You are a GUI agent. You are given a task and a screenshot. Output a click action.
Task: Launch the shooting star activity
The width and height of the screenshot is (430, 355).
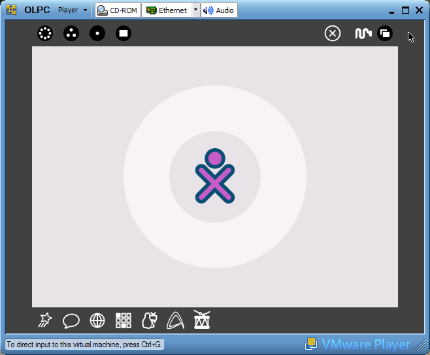(x=45, y=320)
